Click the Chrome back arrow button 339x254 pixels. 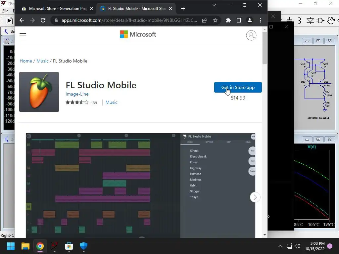tap(22, 20)
